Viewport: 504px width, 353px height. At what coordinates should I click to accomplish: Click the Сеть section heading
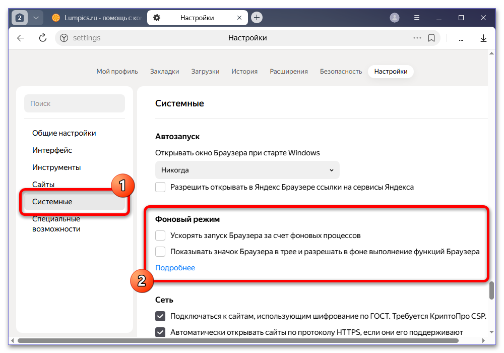coord(164,300)
